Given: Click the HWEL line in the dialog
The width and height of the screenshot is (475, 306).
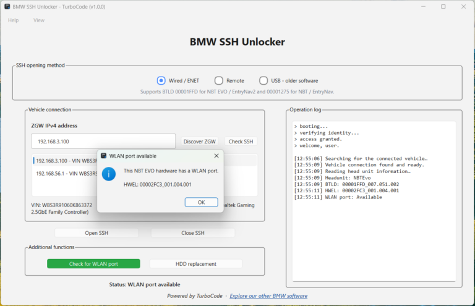Looking at the screenshot, I should (x=158, y=184).
